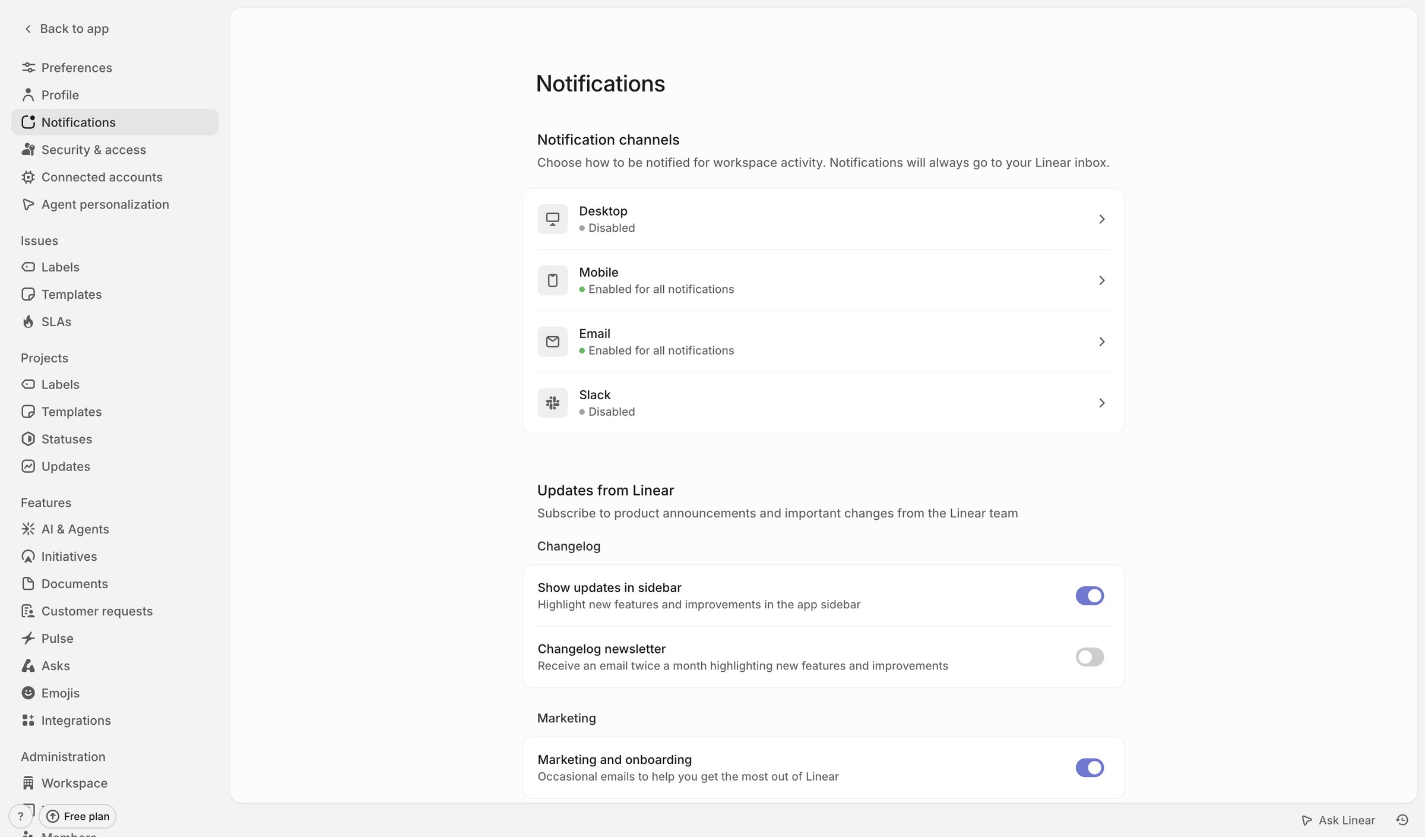Click the Statuses hexagon icon
Image resolution: width=1425 pixels, height=837 pixels.
[28, 439]
